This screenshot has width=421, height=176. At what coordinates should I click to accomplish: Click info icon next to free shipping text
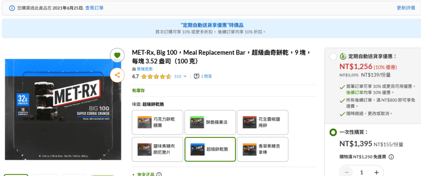point(391,157)
